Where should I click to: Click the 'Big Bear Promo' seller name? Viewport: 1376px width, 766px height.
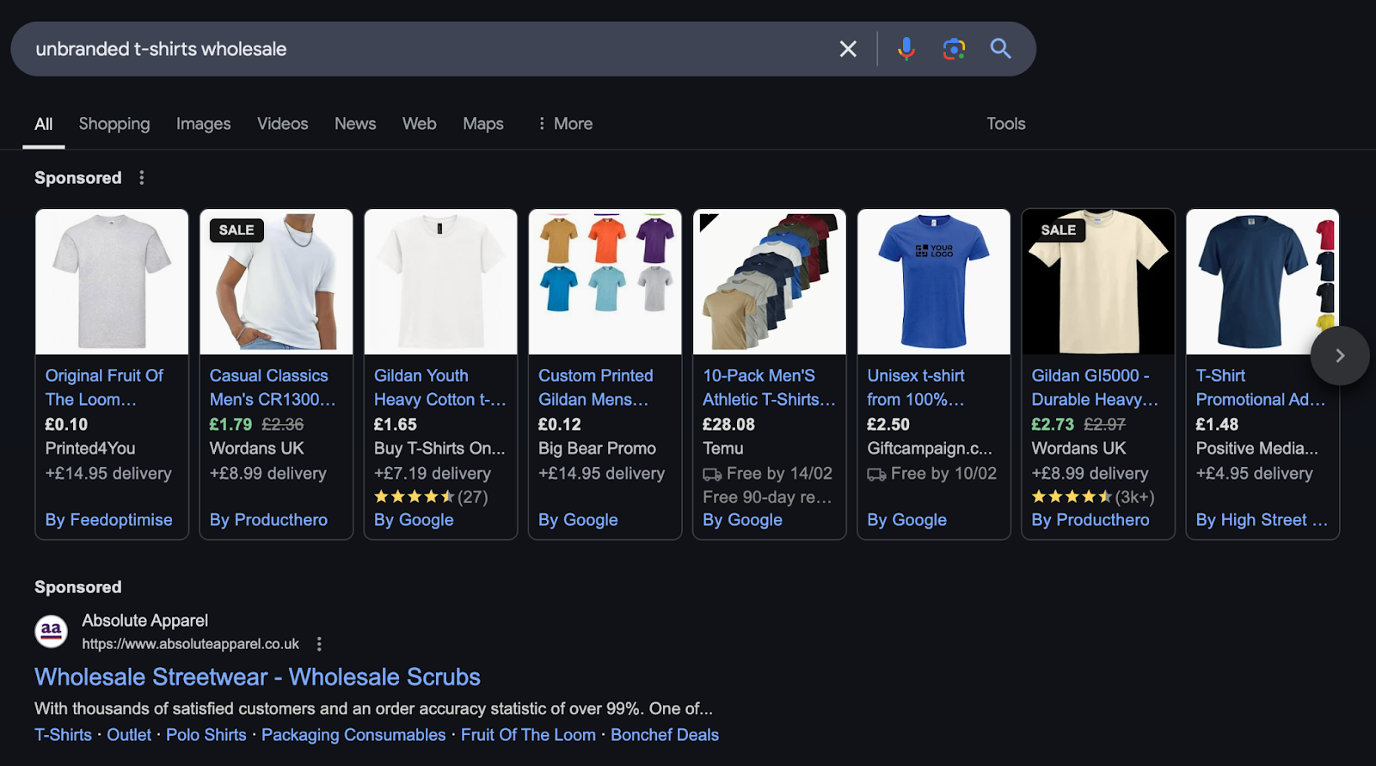point(597,449)
